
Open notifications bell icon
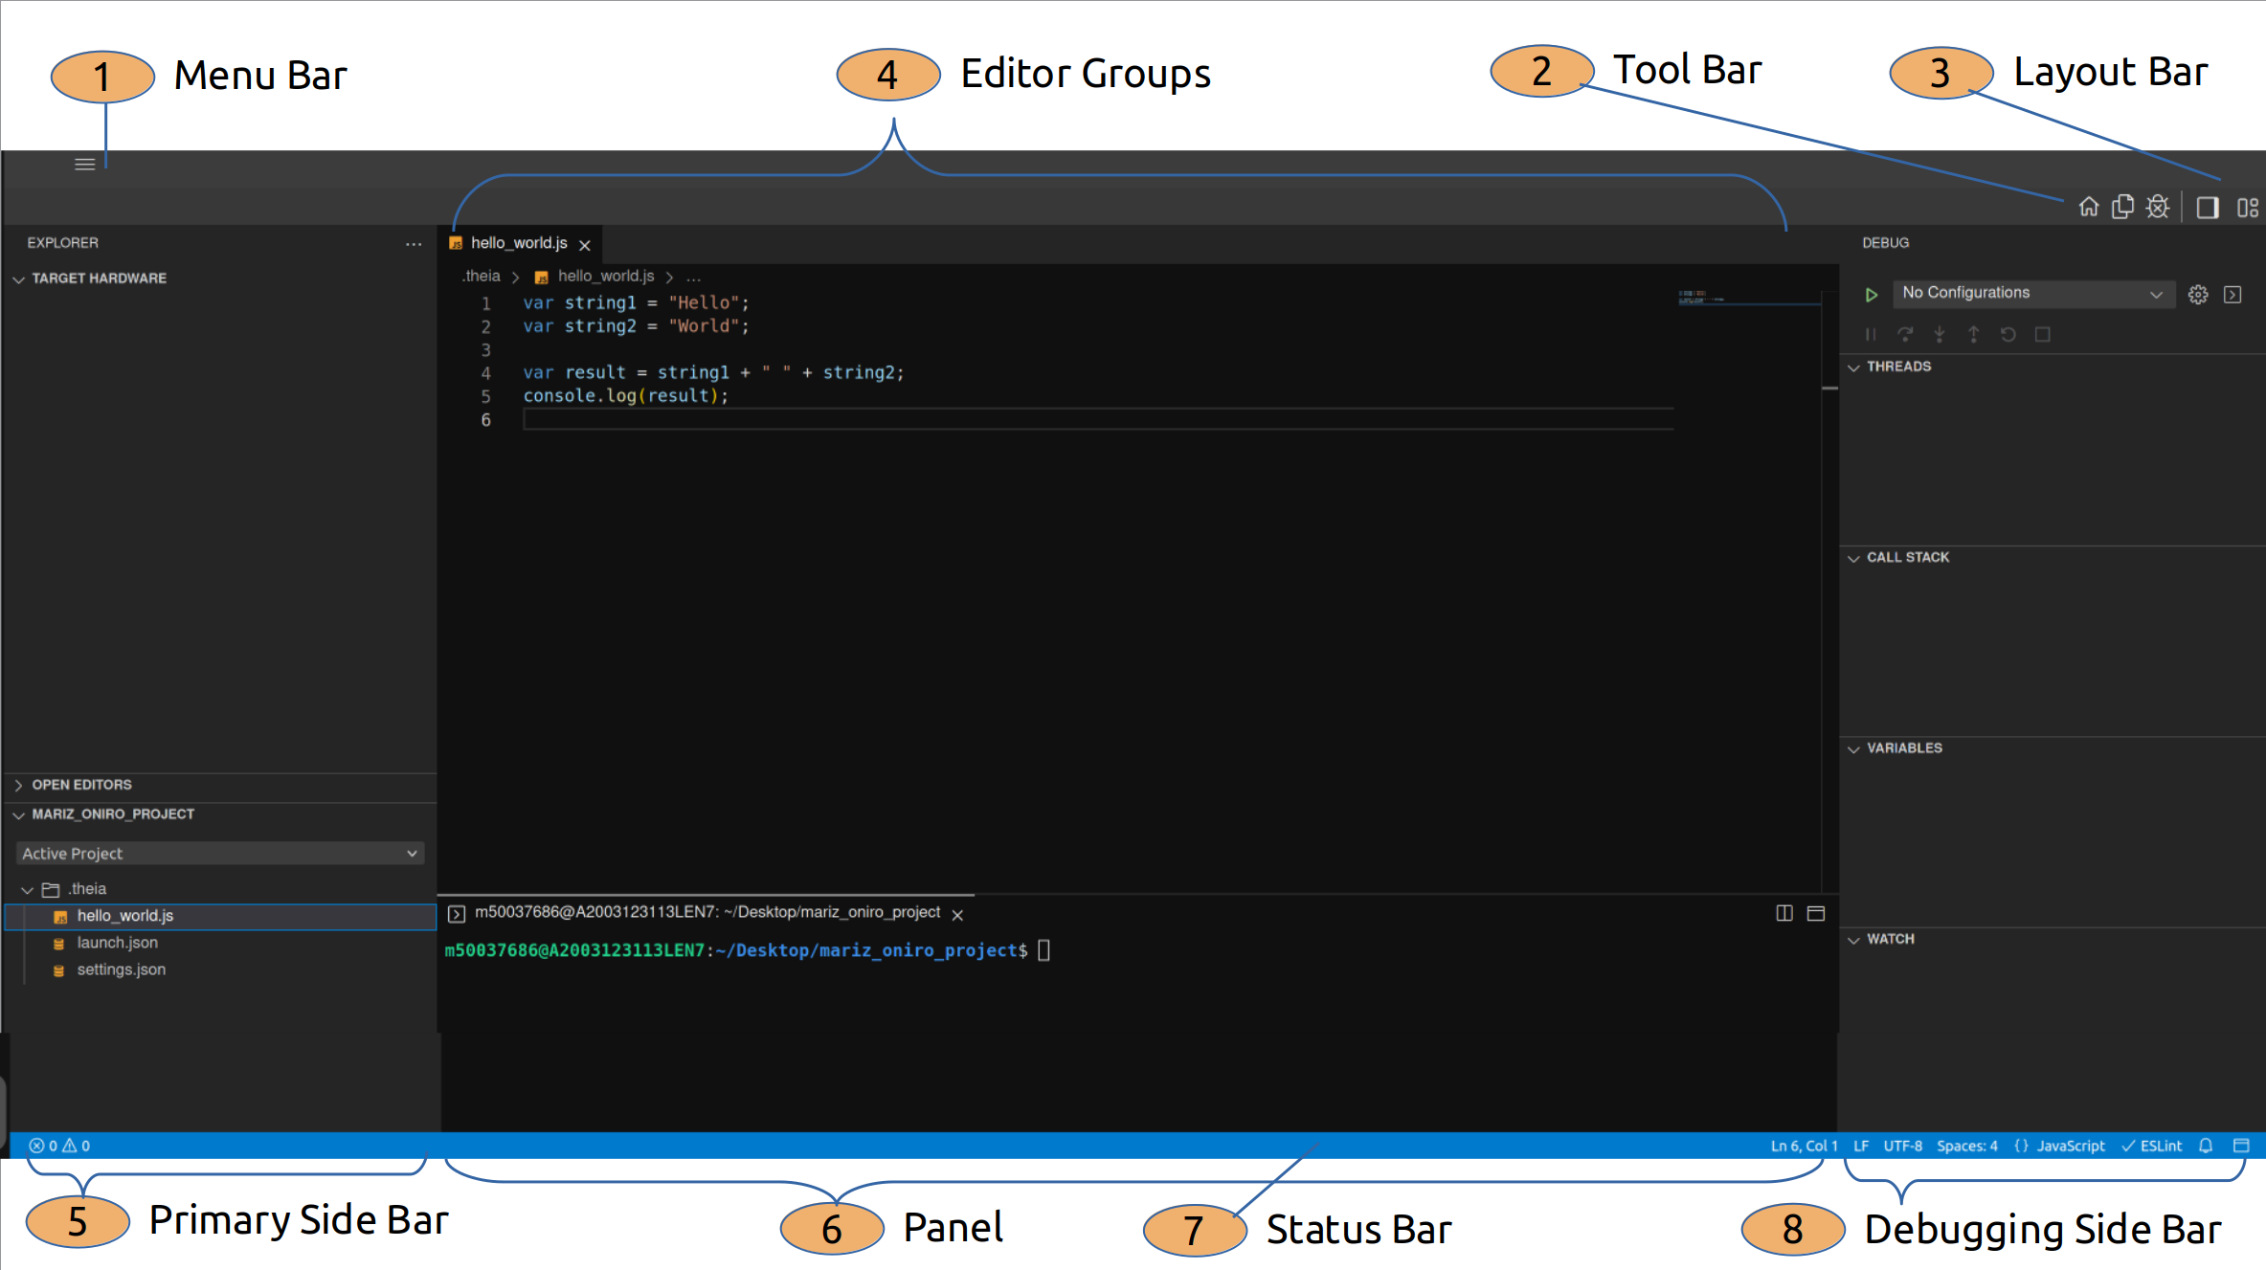point(2206,1146)
